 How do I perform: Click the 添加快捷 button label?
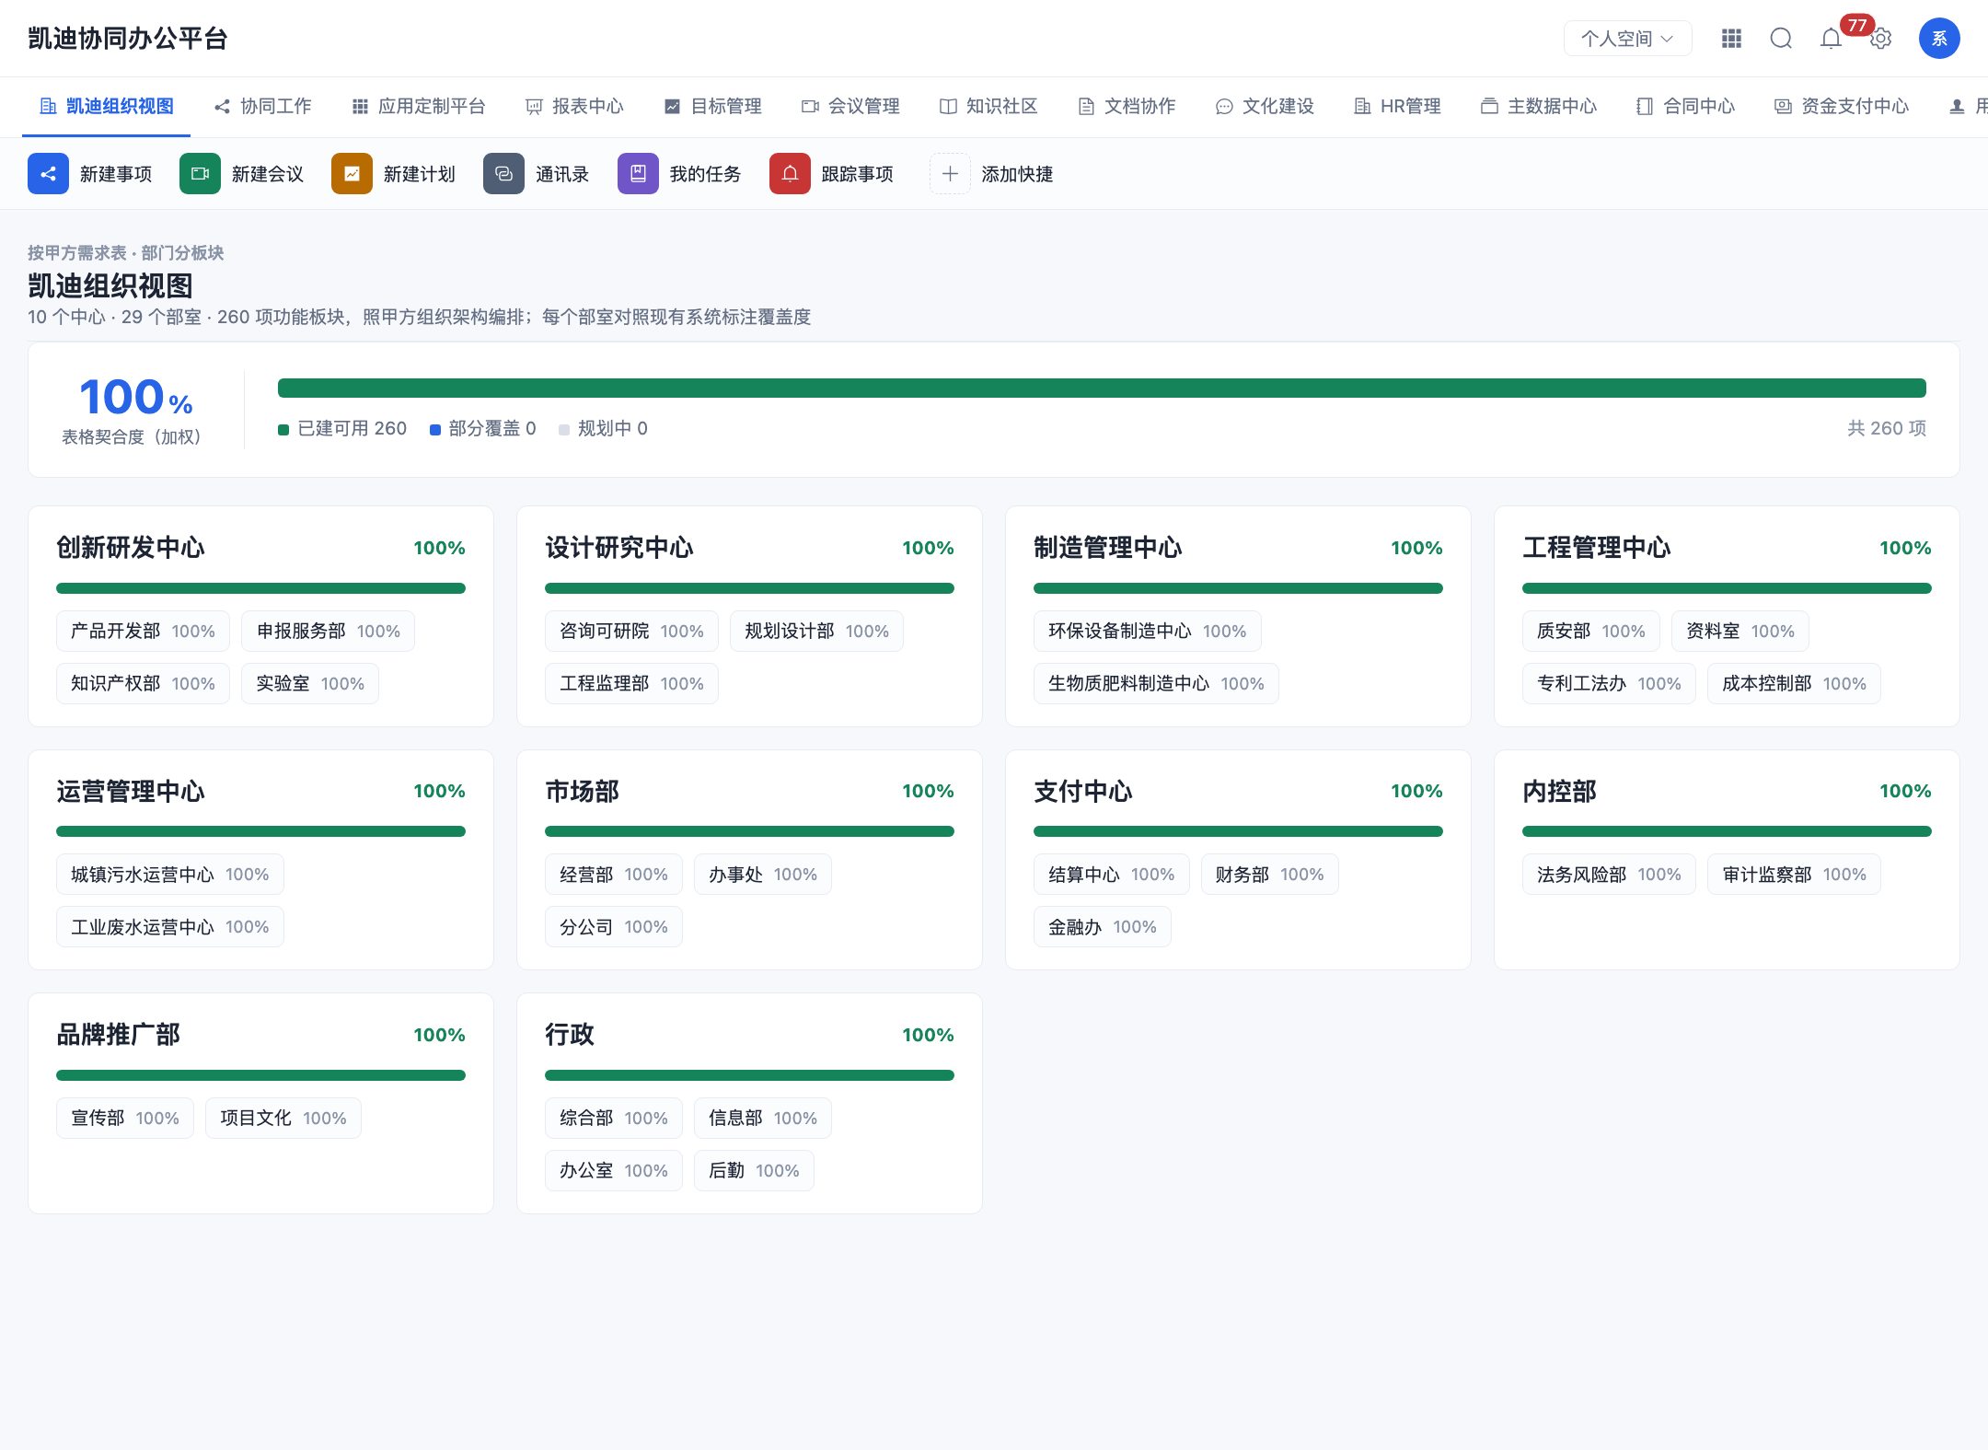coord(1017,174)
